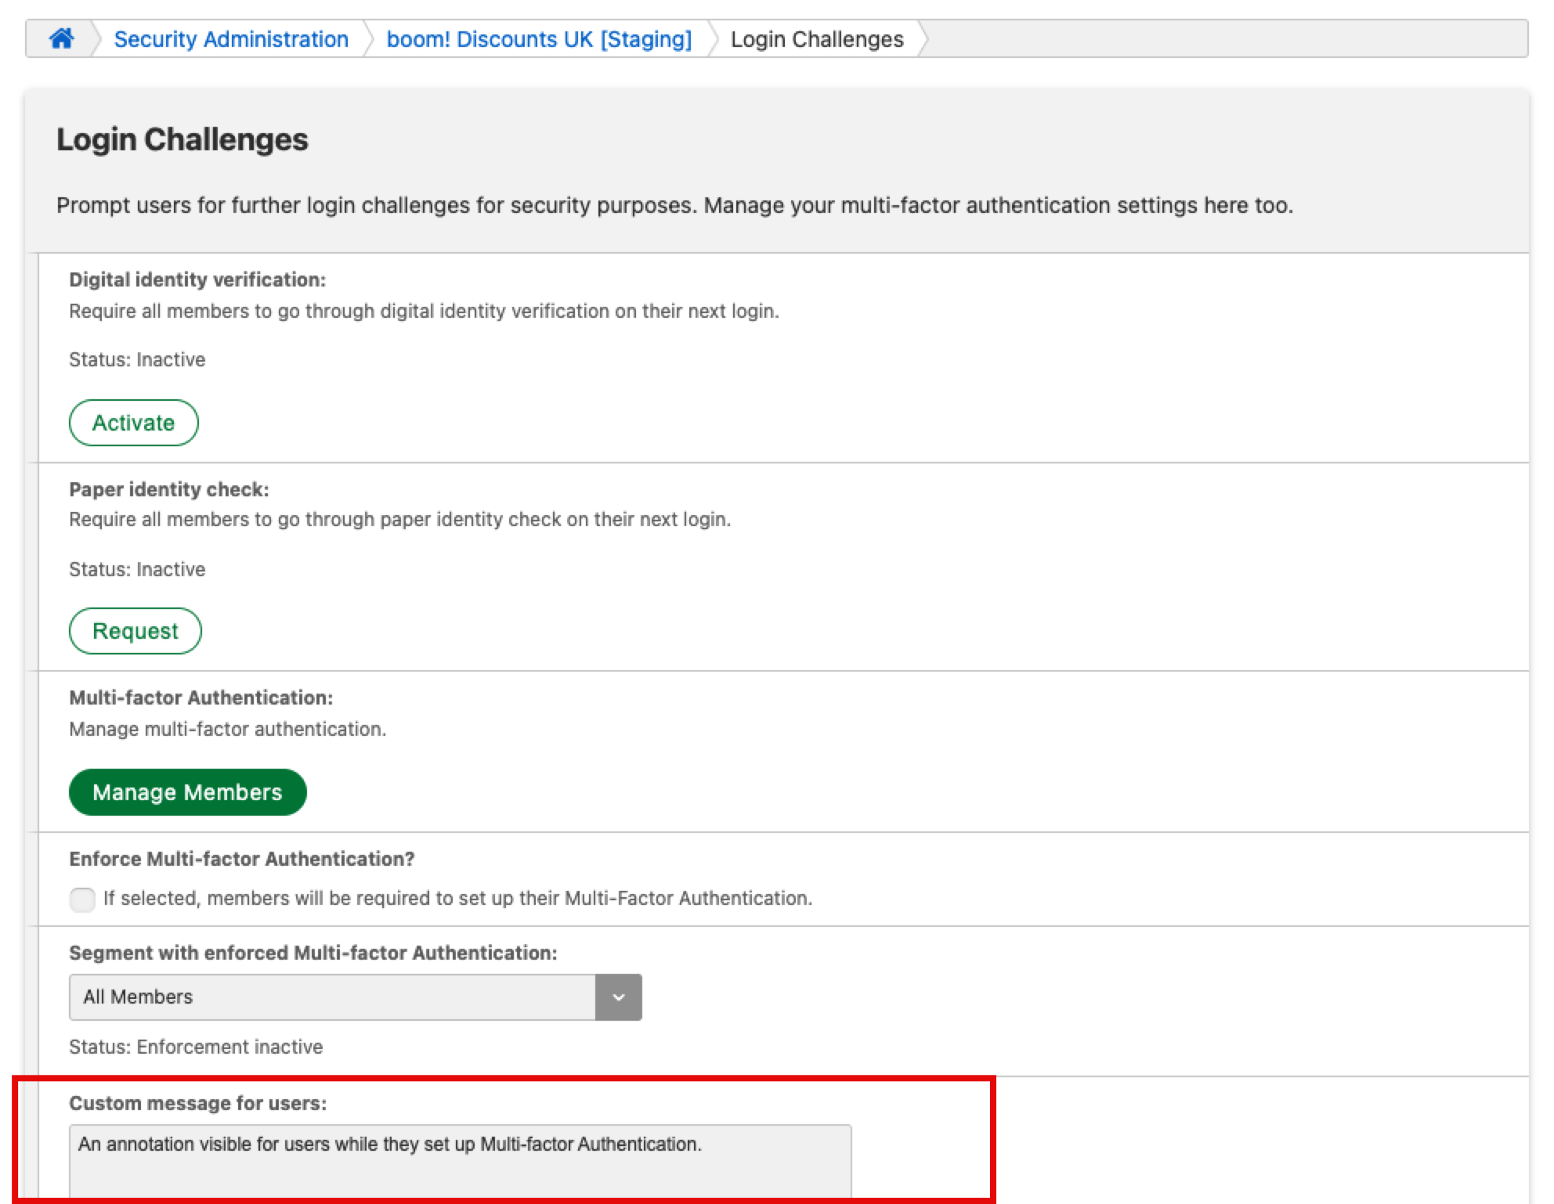Click the Digital identity verification heading
The width and height of the screenshot is (1554, 1204).
pyautogui.click(x=197, y=279)
